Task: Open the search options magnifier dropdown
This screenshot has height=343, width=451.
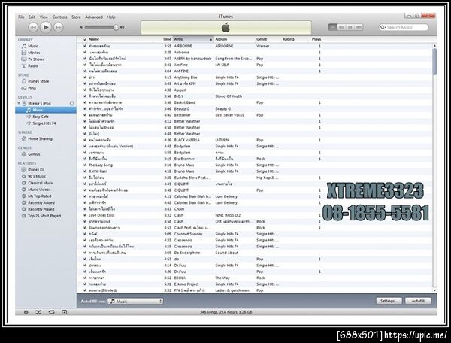Action: [x=383, y=27]
